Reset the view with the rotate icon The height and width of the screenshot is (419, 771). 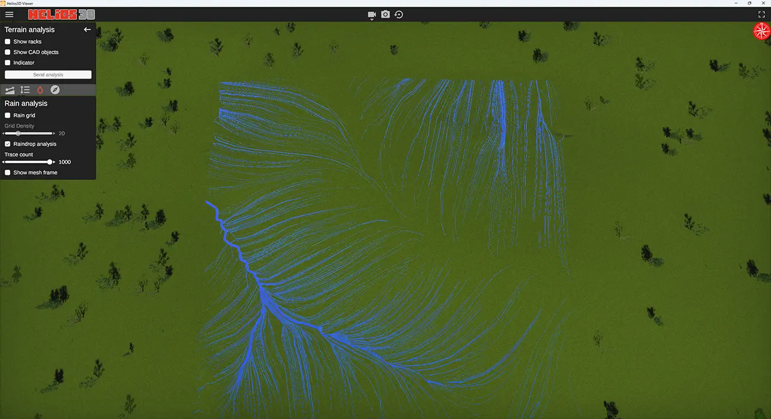click(x=399, y=14)
